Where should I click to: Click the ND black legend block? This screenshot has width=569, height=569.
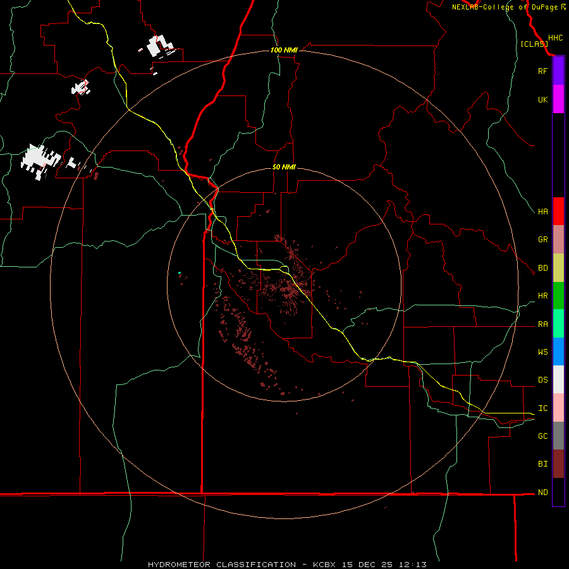(x=558, y=492)
